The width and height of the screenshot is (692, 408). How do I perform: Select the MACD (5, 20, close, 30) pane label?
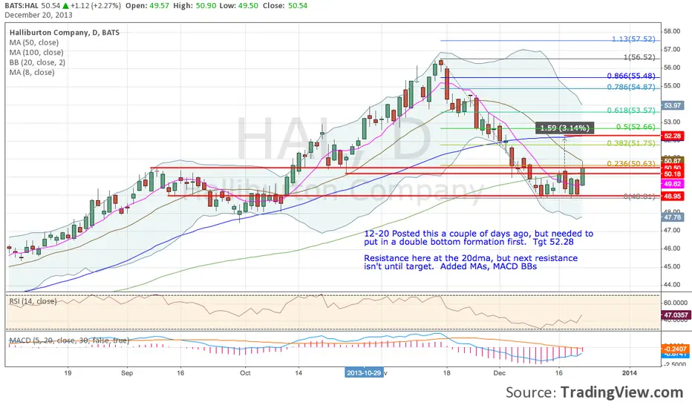[x=69, y=340]
